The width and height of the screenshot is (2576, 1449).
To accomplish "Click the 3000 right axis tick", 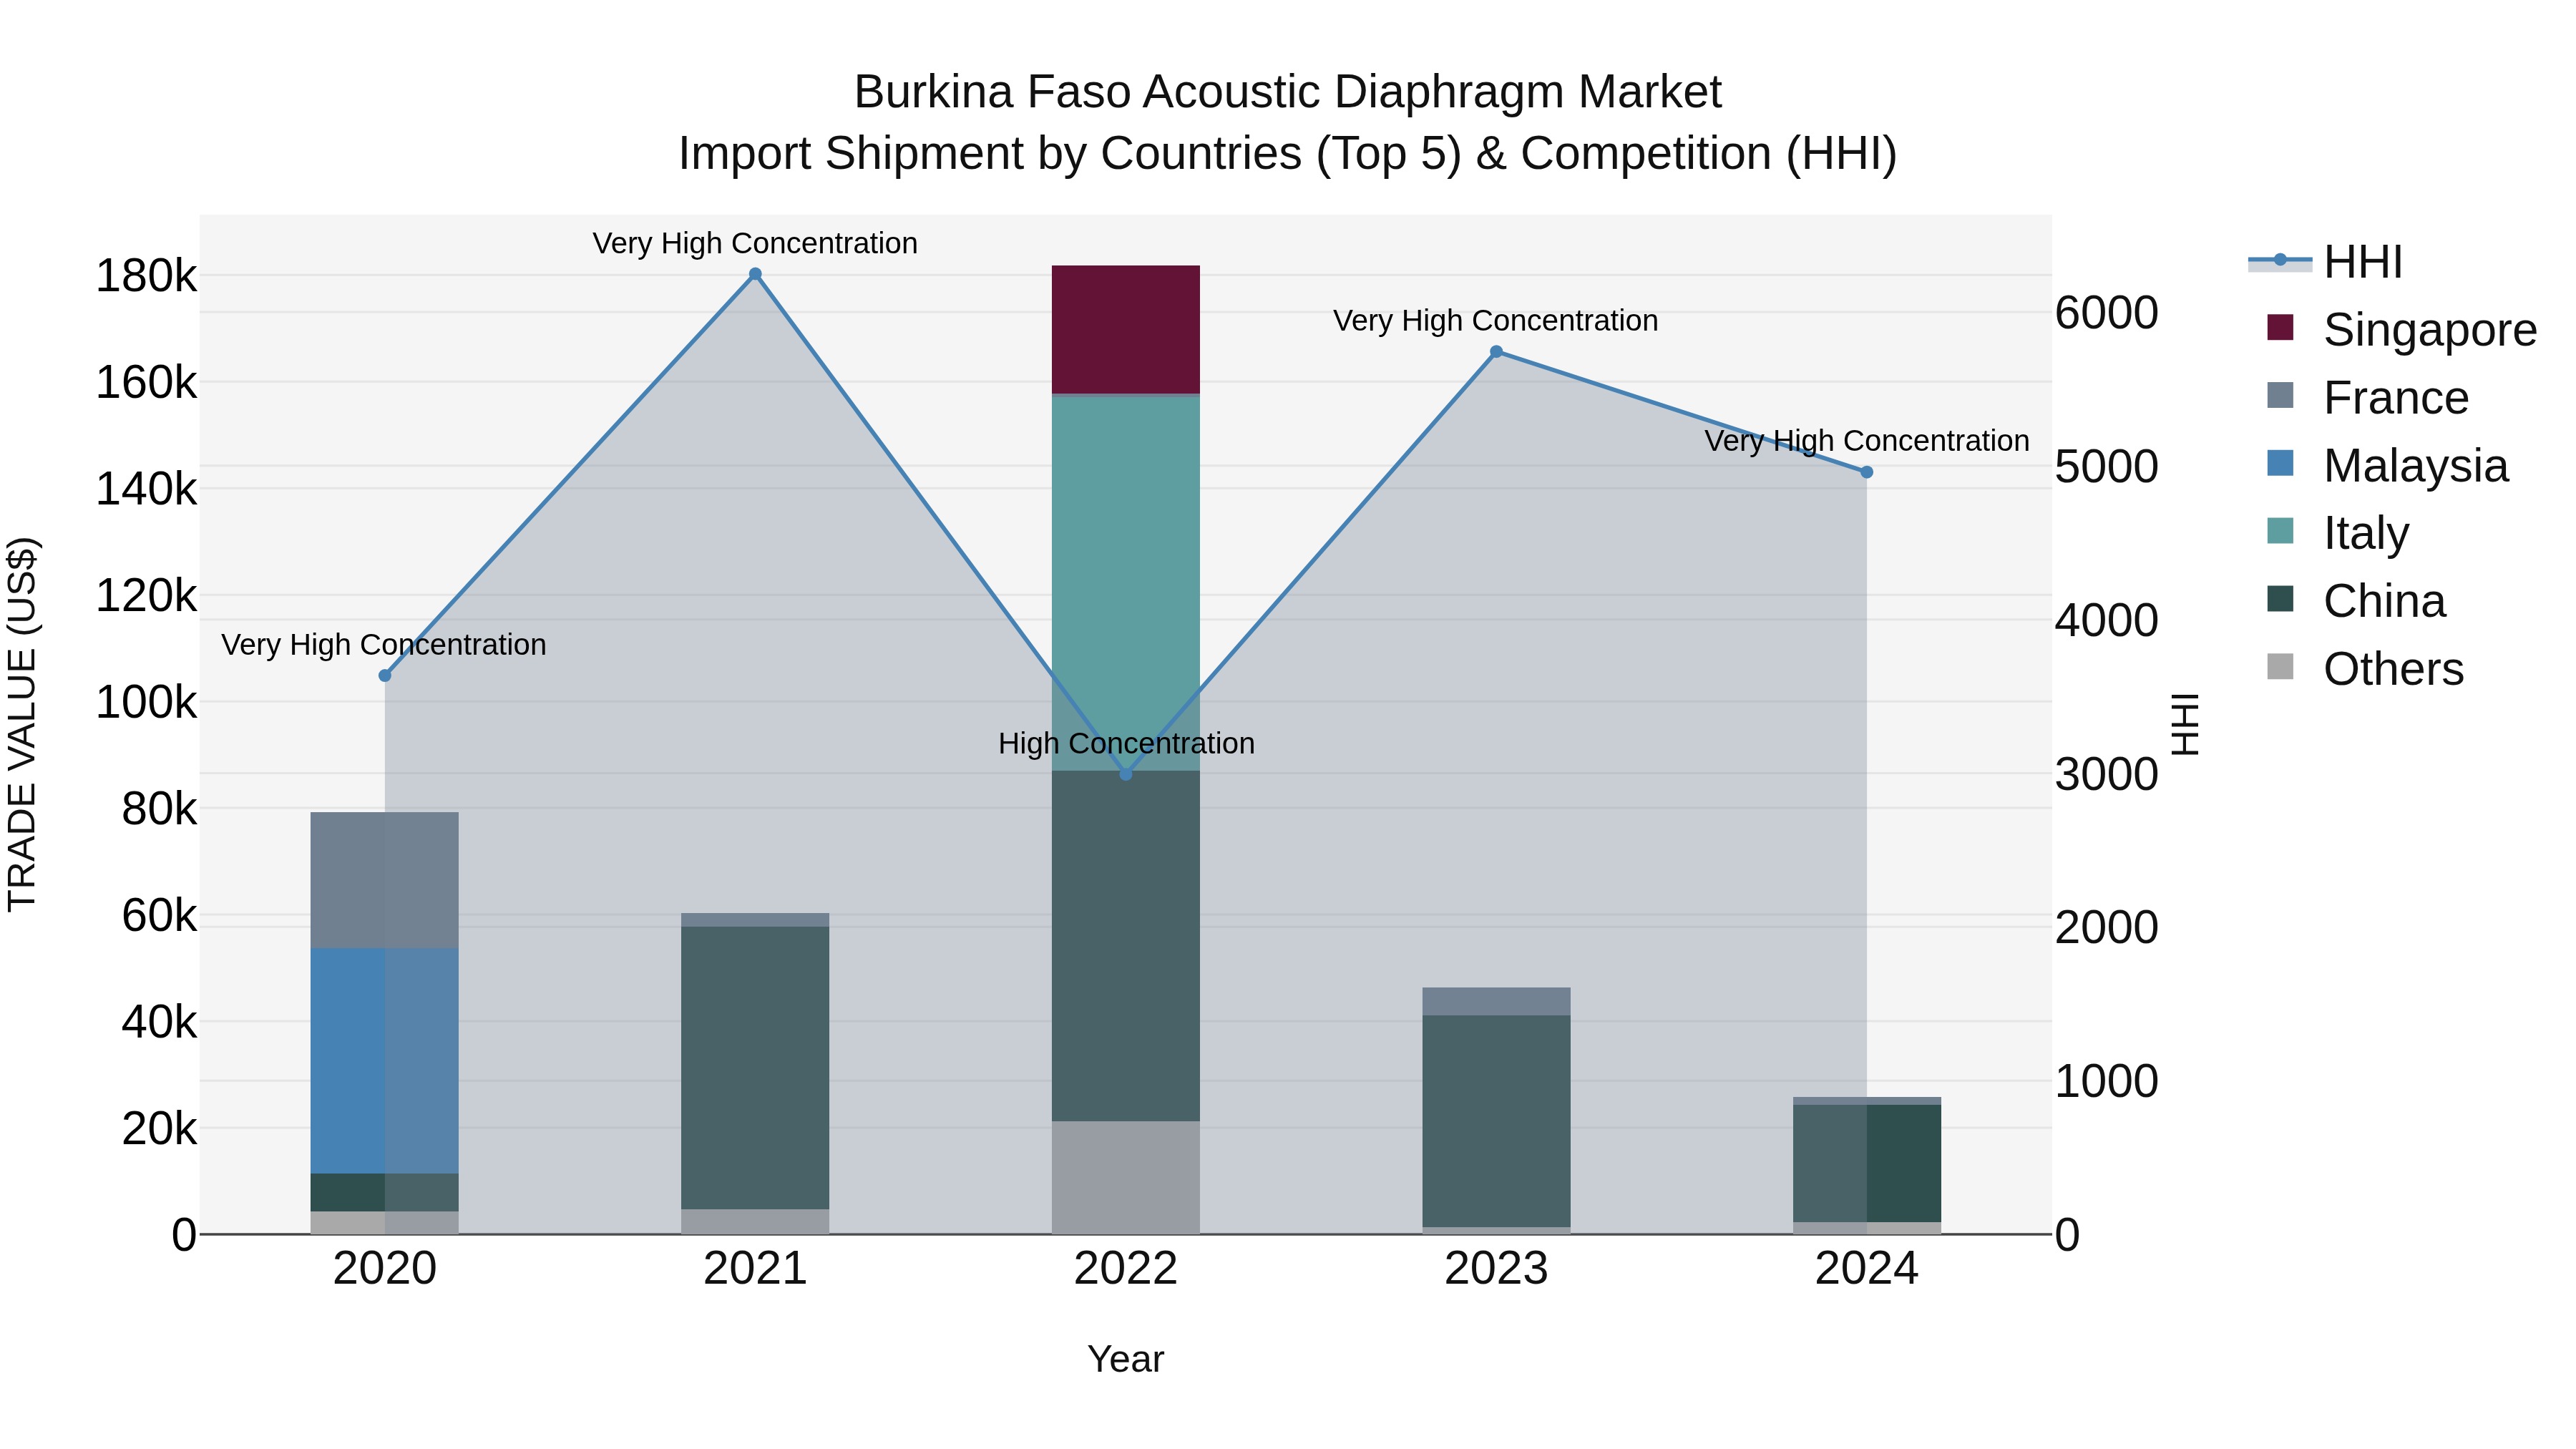I will pos(2107,774).
